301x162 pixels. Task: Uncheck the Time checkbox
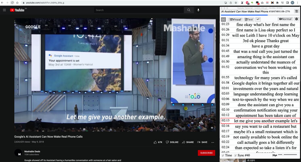[223, 155]
